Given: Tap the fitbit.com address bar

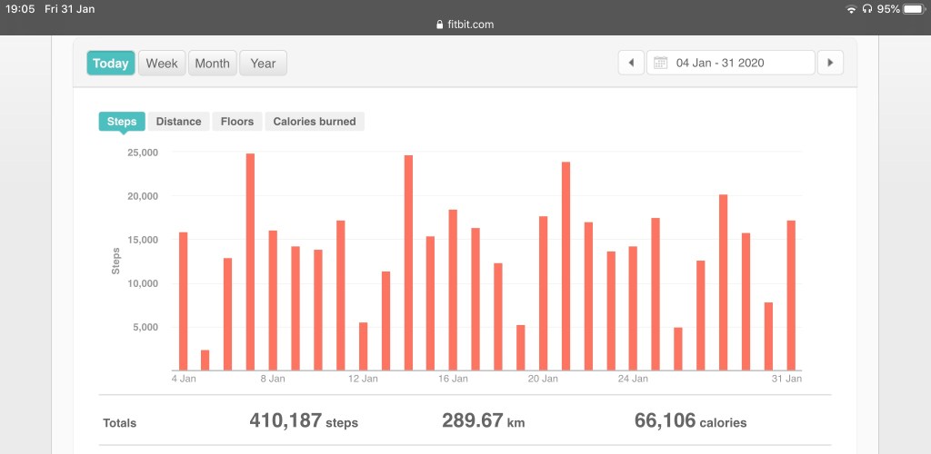Looking at the screenshot, I should point(465,25).
